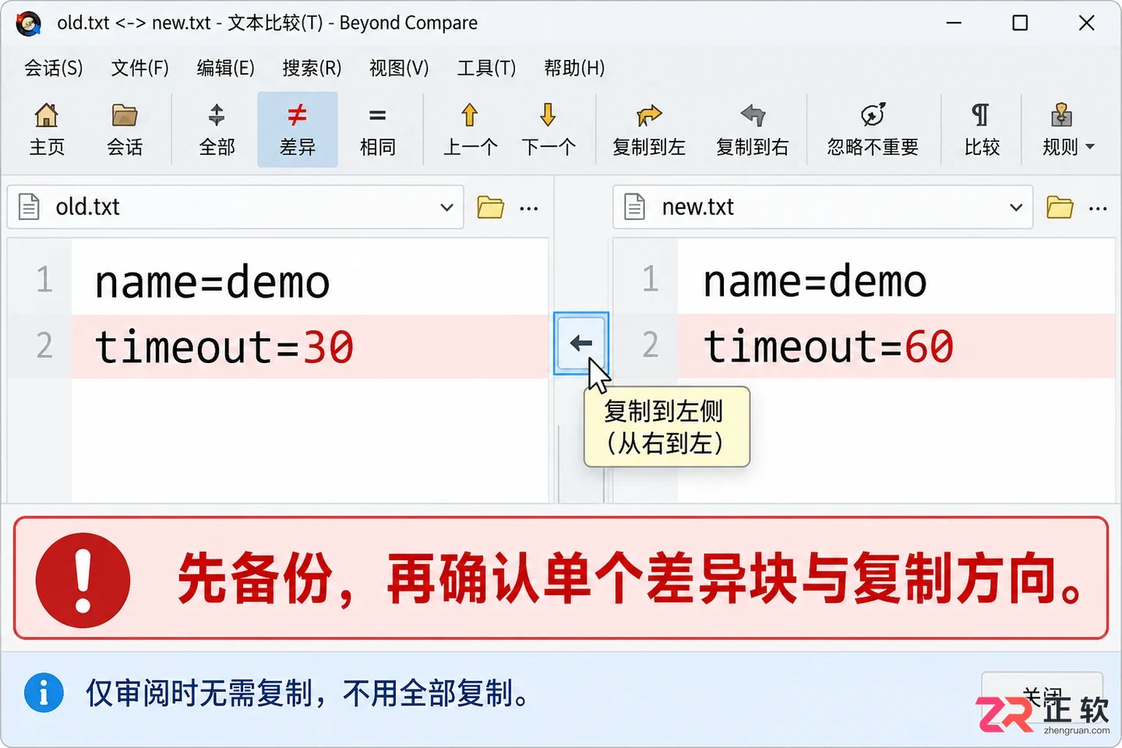Expand the new.txt path dropdown
Image resolution: width=1122 pixels, height=748 pixels.
(1016, 207)
